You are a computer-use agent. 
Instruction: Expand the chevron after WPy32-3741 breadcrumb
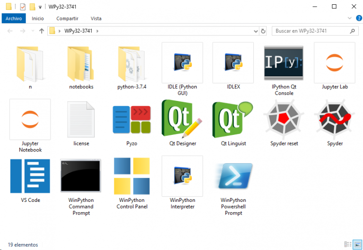[97, 31]
